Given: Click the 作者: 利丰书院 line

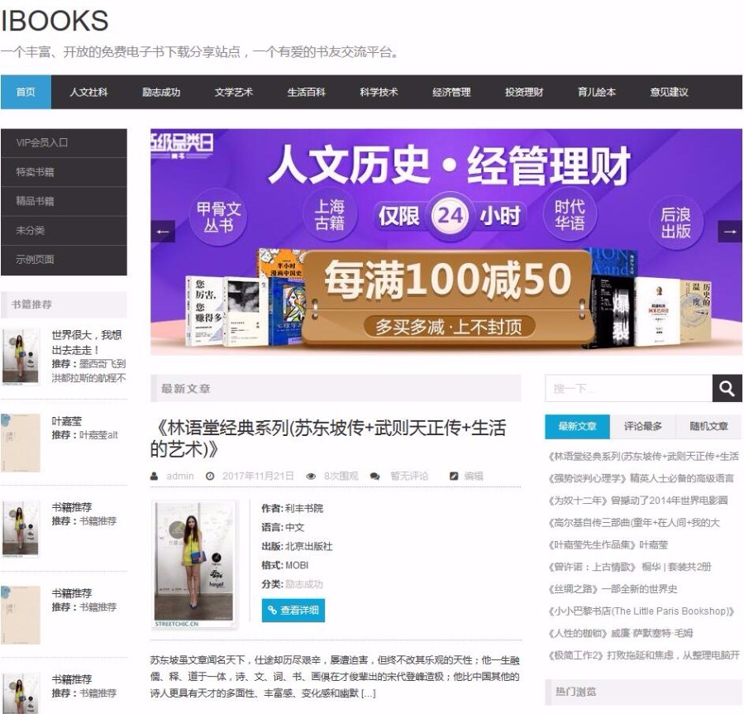Looking at the screenshot, I should pyautogui.click(x=293, y=508).
